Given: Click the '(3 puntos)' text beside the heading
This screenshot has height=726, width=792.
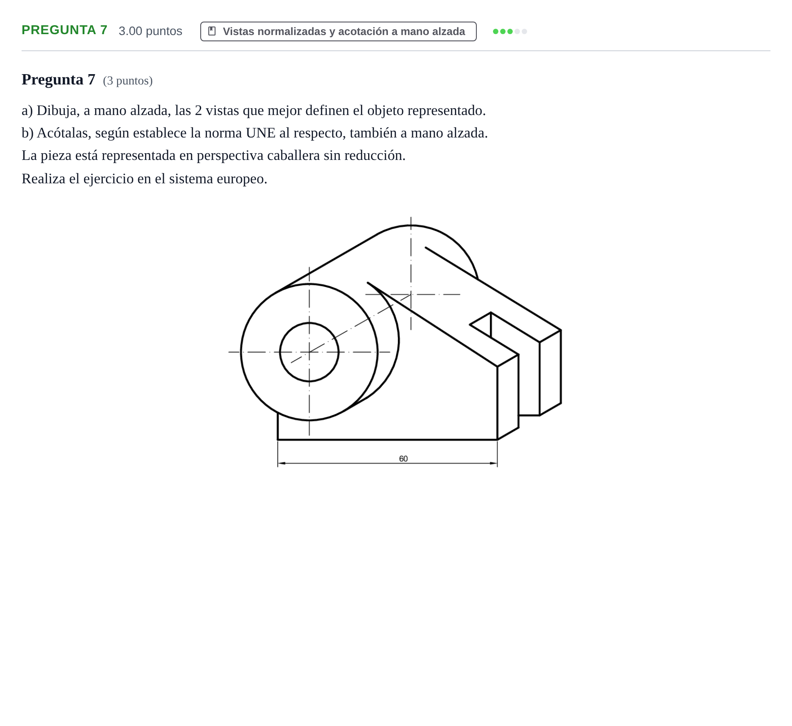Looking at the screenshot, I should (128, 81).
